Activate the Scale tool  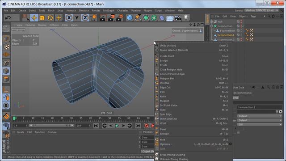[42, 18]
